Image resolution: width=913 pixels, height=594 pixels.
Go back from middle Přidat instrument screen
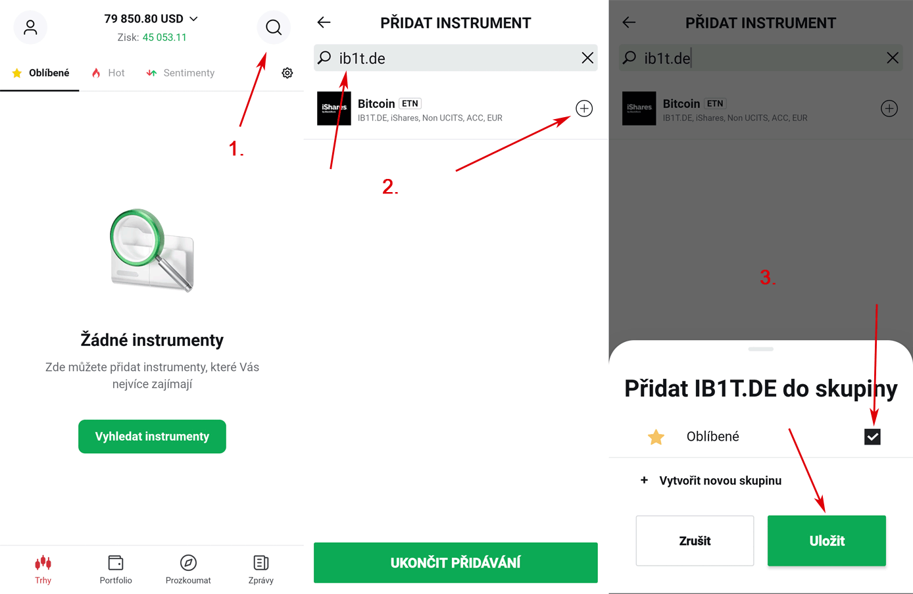[x=324, y=22]
